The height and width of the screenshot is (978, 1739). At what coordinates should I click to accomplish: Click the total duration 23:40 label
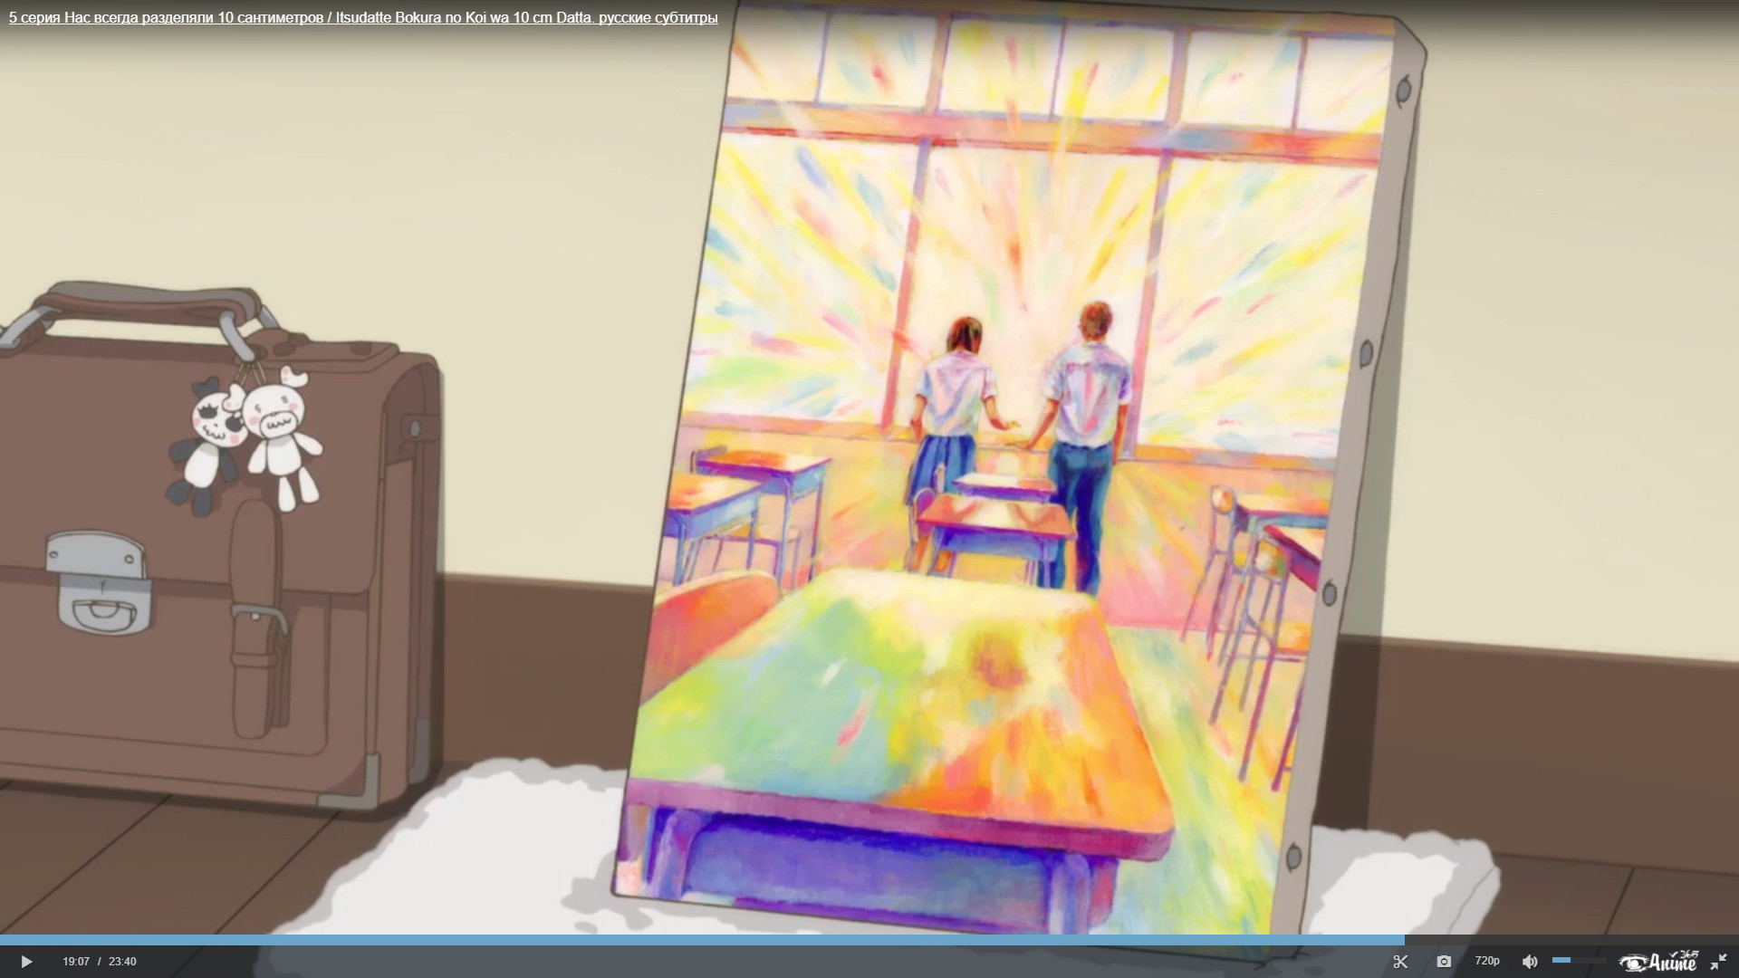(122, 962)
